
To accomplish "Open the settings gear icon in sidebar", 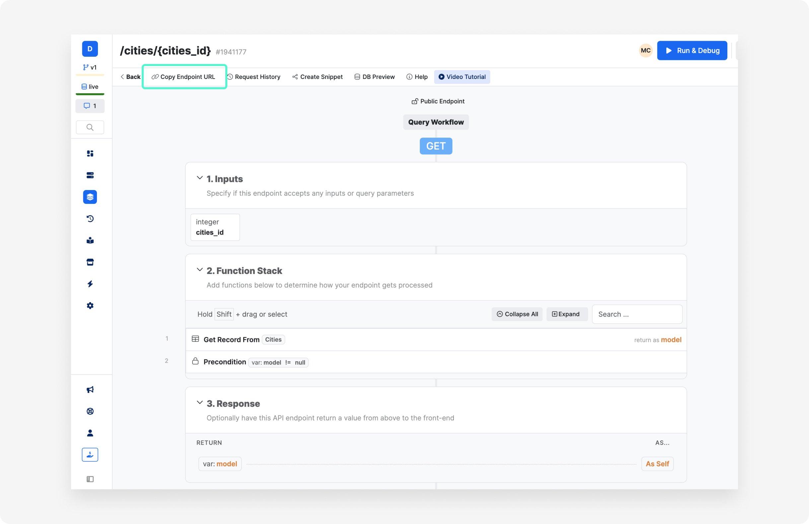I will click(90, 305).
